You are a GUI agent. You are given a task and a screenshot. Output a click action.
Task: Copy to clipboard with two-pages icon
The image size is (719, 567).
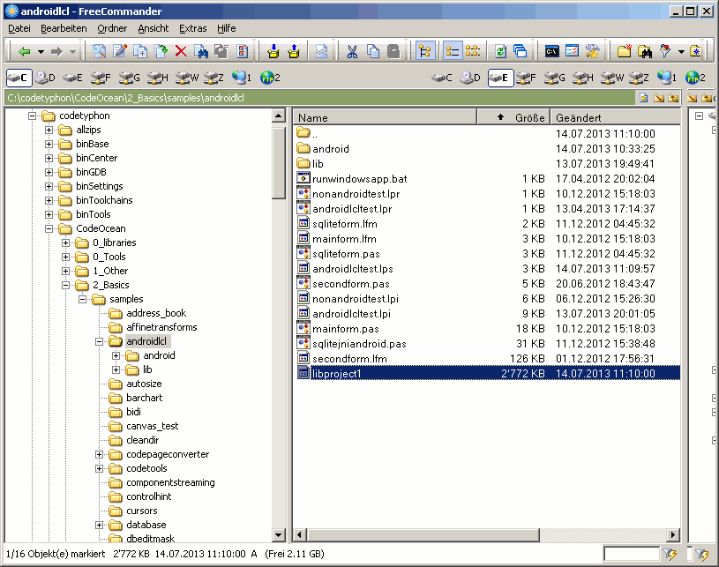[373, 51]
